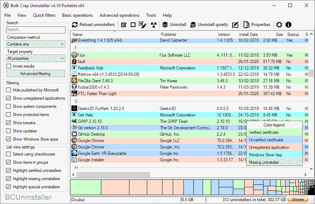Click the Donate button

[x=298, y=199]
